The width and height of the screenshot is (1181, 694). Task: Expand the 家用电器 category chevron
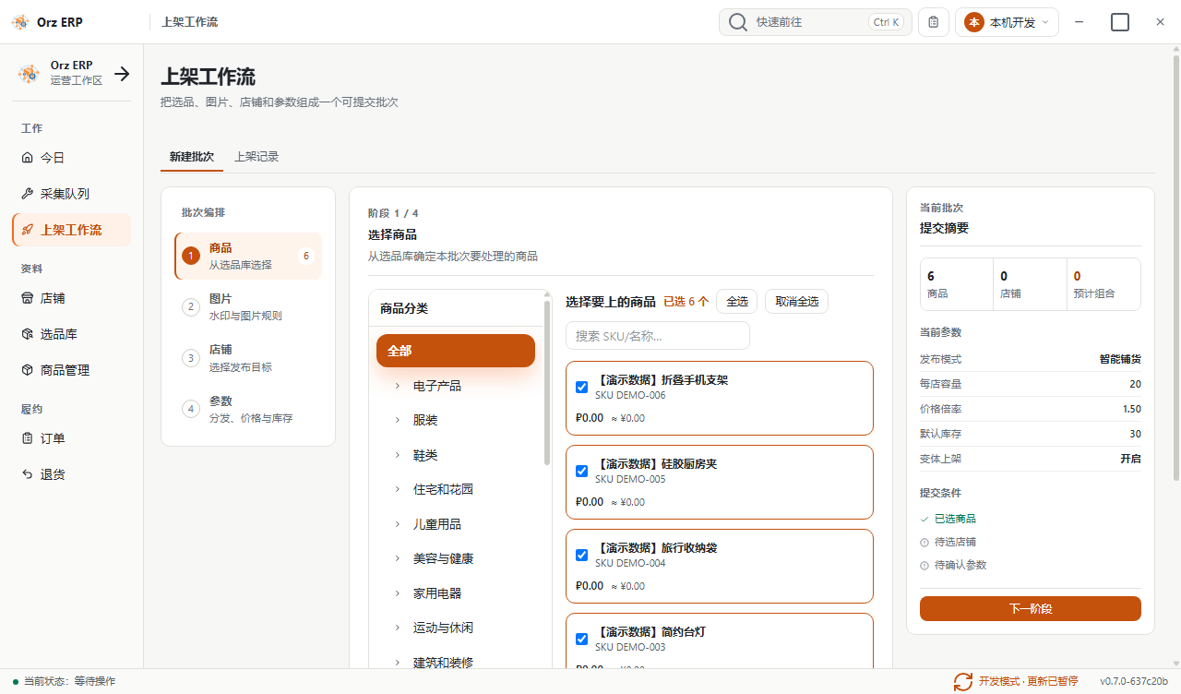pos(398,593)
